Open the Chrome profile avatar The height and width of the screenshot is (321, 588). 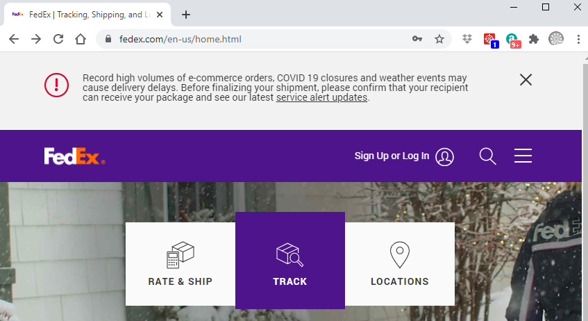click(556, 40)
